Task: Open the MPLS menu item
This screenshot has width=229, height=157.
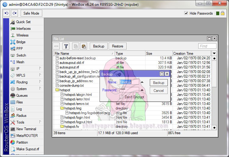Action: 27,75
